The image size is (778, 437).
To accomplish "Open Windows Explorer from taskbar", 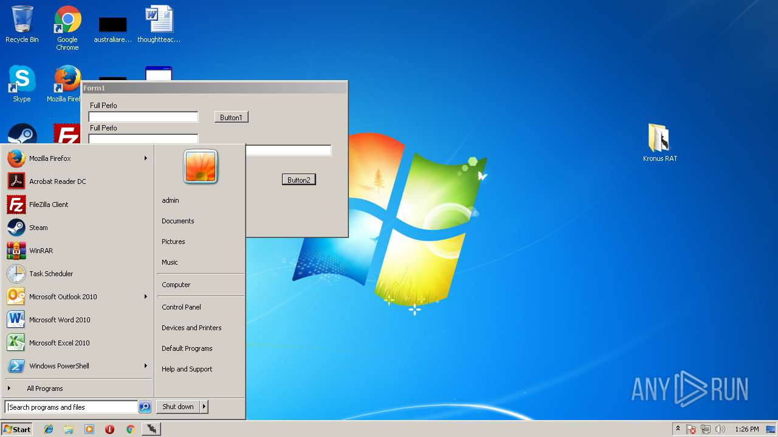I will pos(69,429).
